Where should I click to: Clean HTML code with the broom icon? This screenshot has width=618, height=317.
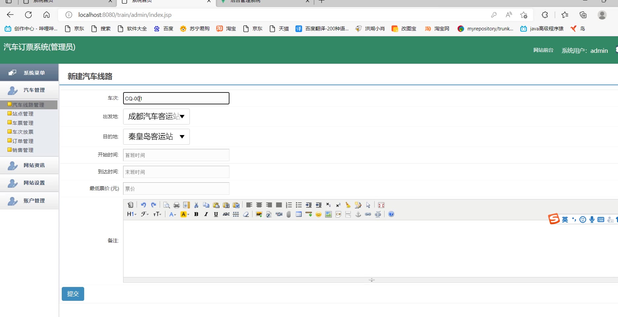[x=348, y=205]
